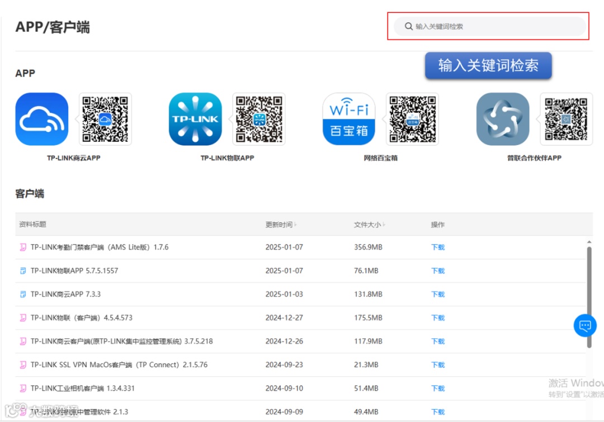Click file icon of 物联（客户端）4.5.4.573 row
604x422 pixels.
[23, 318]
